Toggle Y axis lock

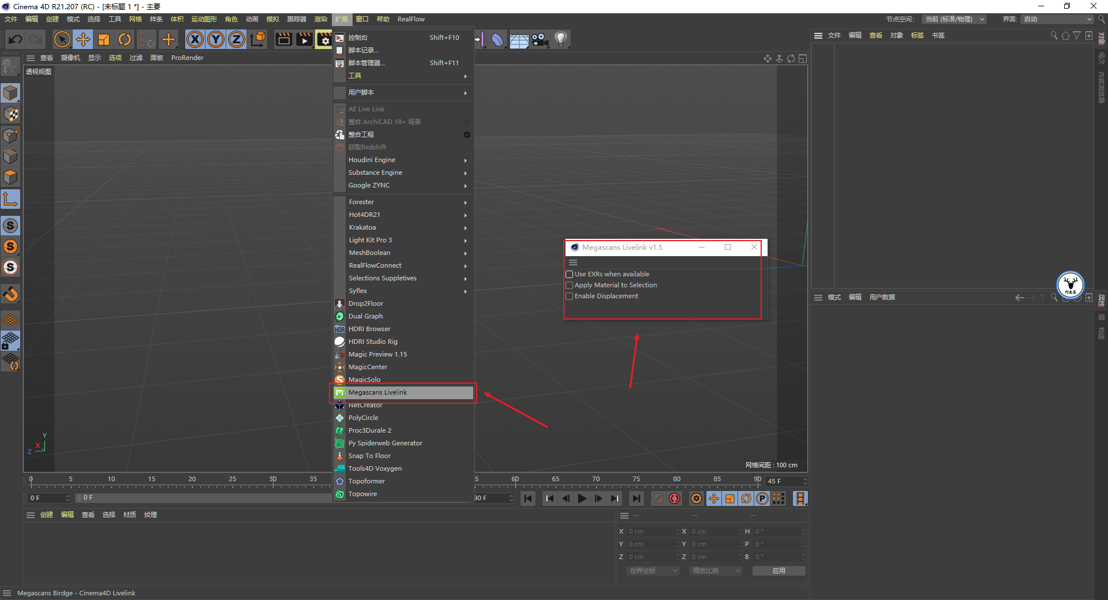point(216,39)
